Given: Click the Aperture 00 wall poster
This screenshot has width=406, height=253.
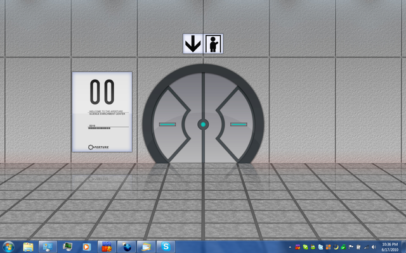Looking at the screenshot, I should coord(102,112).
